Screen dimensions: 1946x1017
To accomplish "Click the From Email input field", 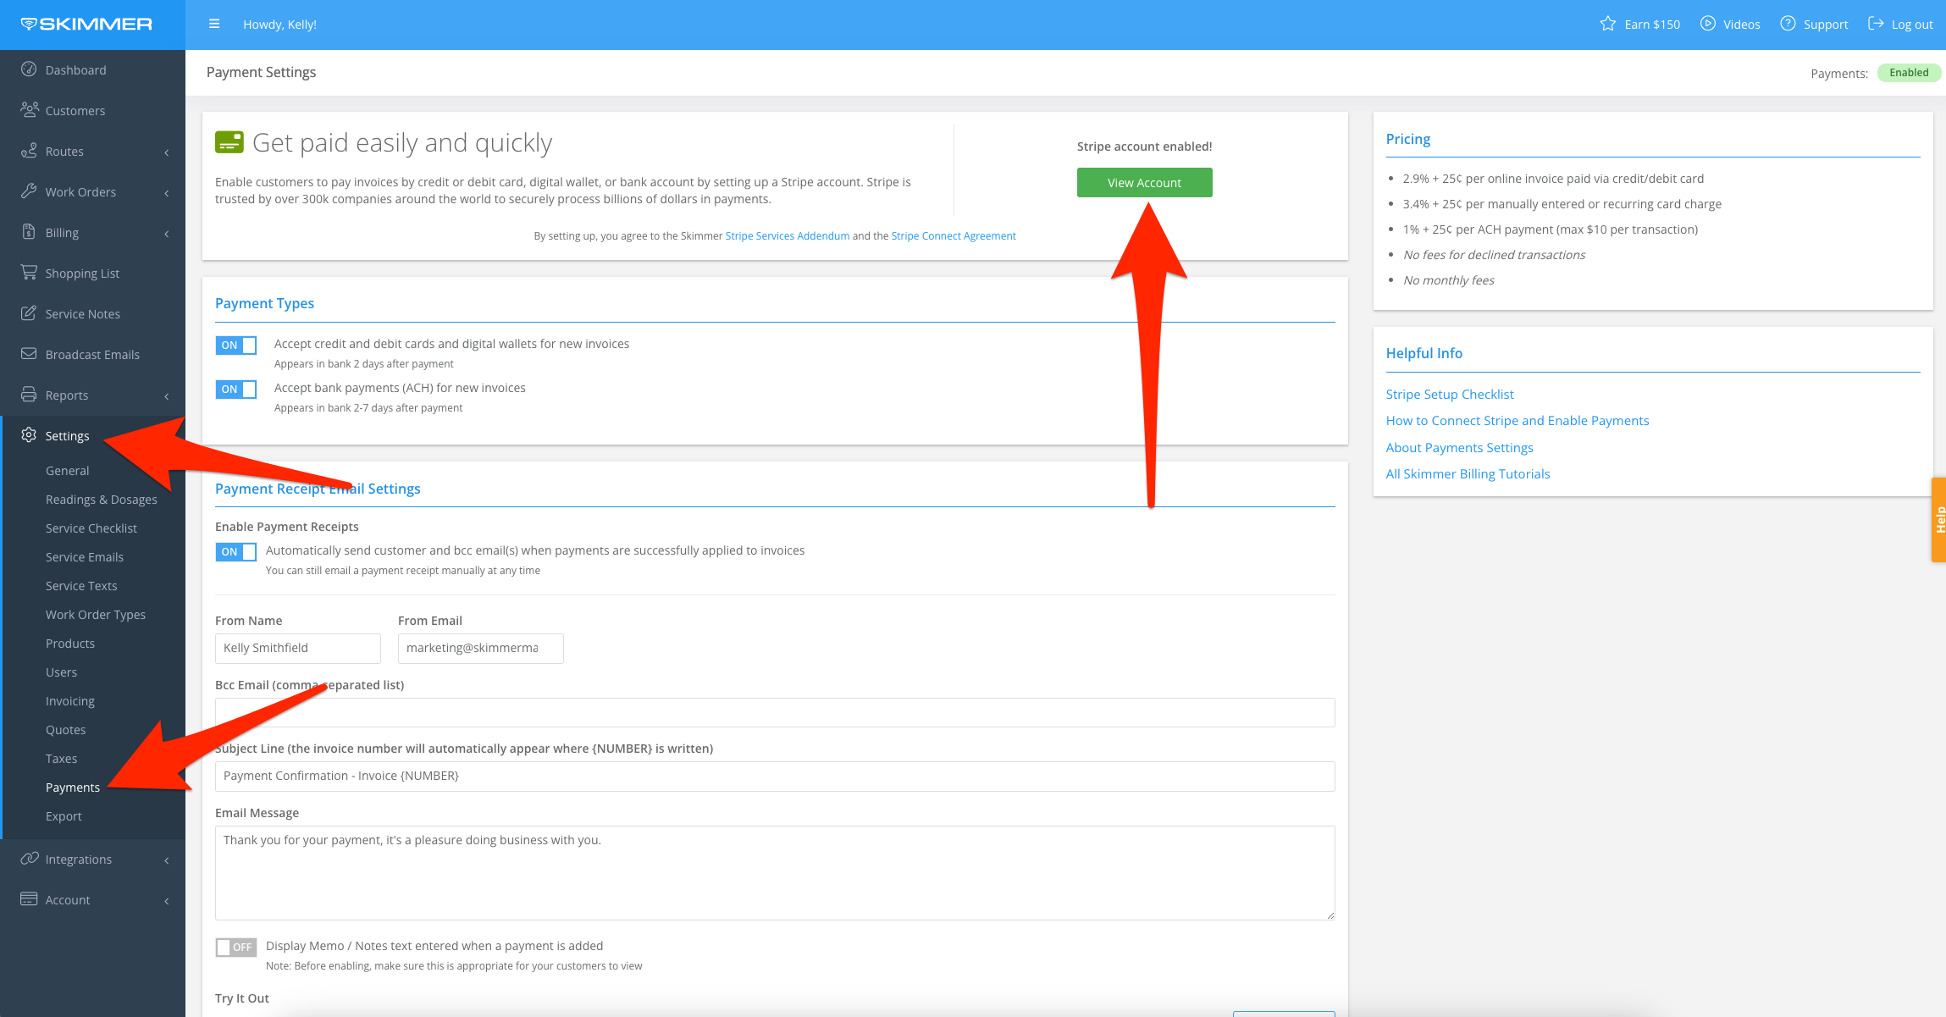I will [480, 649].
